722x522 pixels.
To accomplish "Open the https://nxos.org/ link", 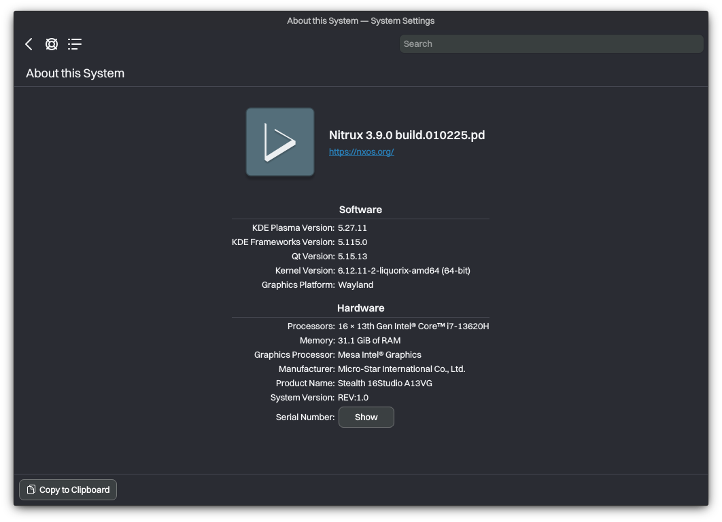I will (362, 152).
